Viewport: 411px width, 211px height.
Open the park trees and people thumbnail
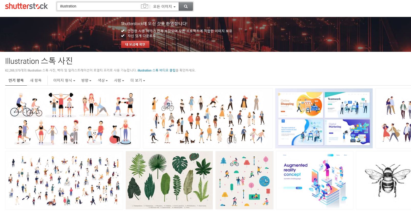244,180
